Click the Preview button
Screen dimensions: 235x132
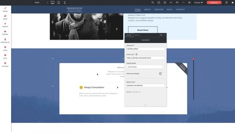pos(198,3)
